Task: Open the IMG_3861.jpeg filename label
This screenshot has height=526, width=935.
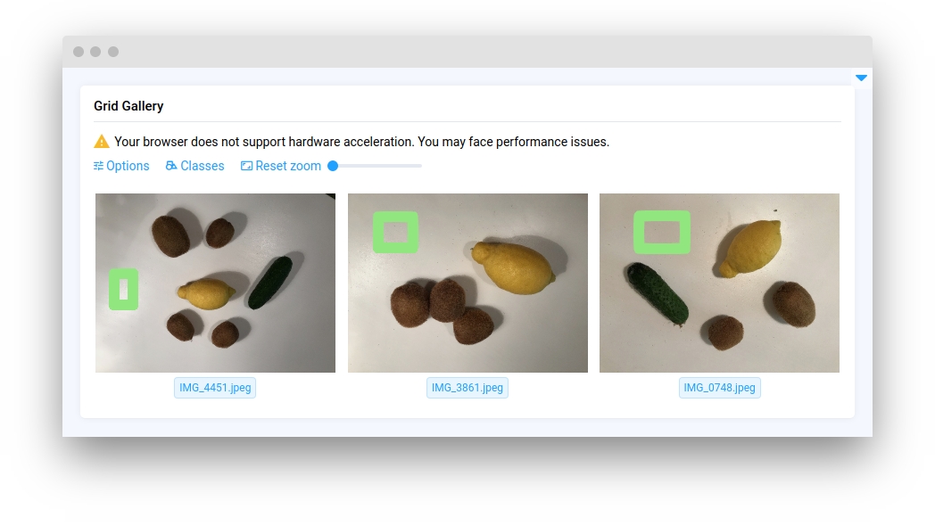Action: tap(467, 388)
